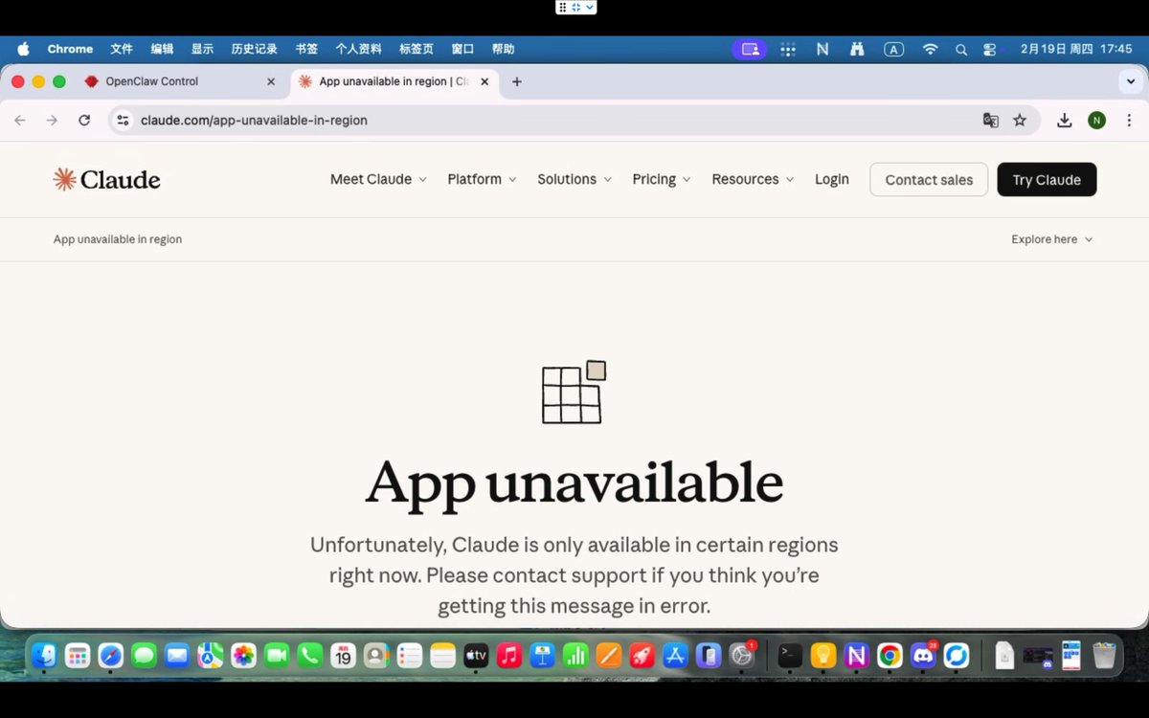This screenshot has height=718, width=1149.
Task: Click the browser forward arrow
Action: [x=52, y=120]
